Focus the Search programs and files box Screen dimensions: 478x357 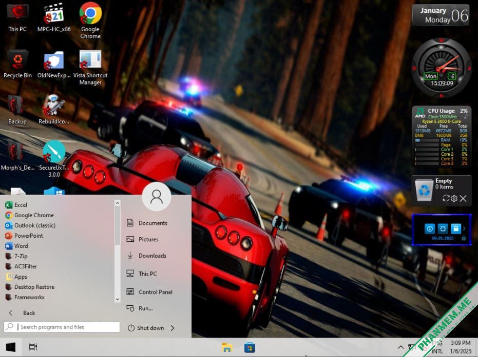click(62, 327)
